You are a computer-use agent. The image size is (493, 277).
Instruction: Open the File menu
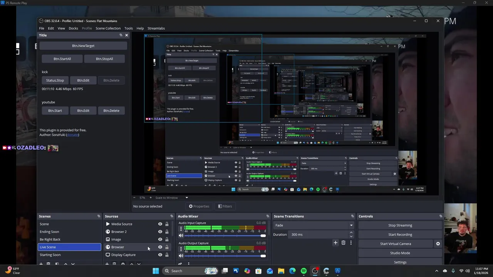(x=42, y=28)
